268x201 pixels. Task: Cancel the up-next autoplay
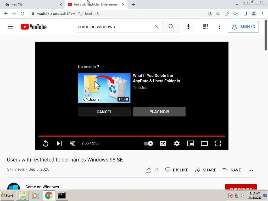(104, 112)
